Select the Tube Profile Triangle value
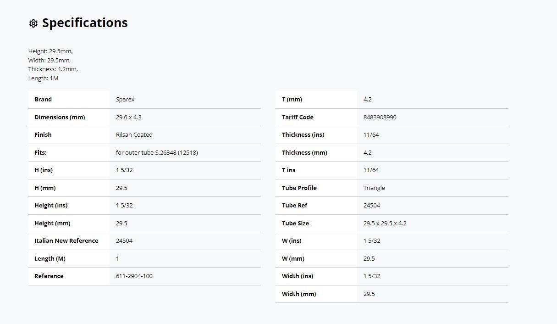 (x=374, y=188)
